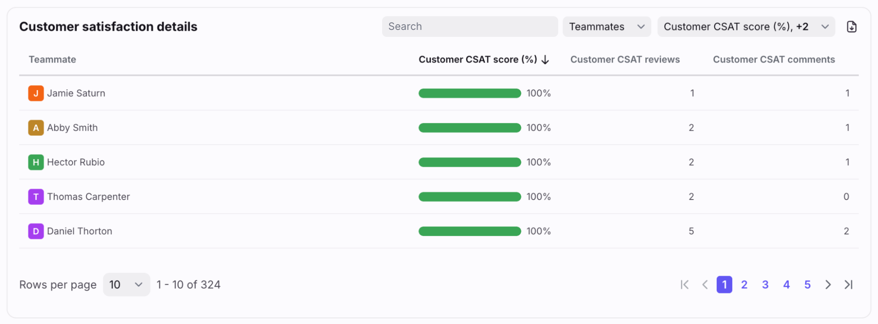Sort by Customer CSAT reviews column

point(625,60)
